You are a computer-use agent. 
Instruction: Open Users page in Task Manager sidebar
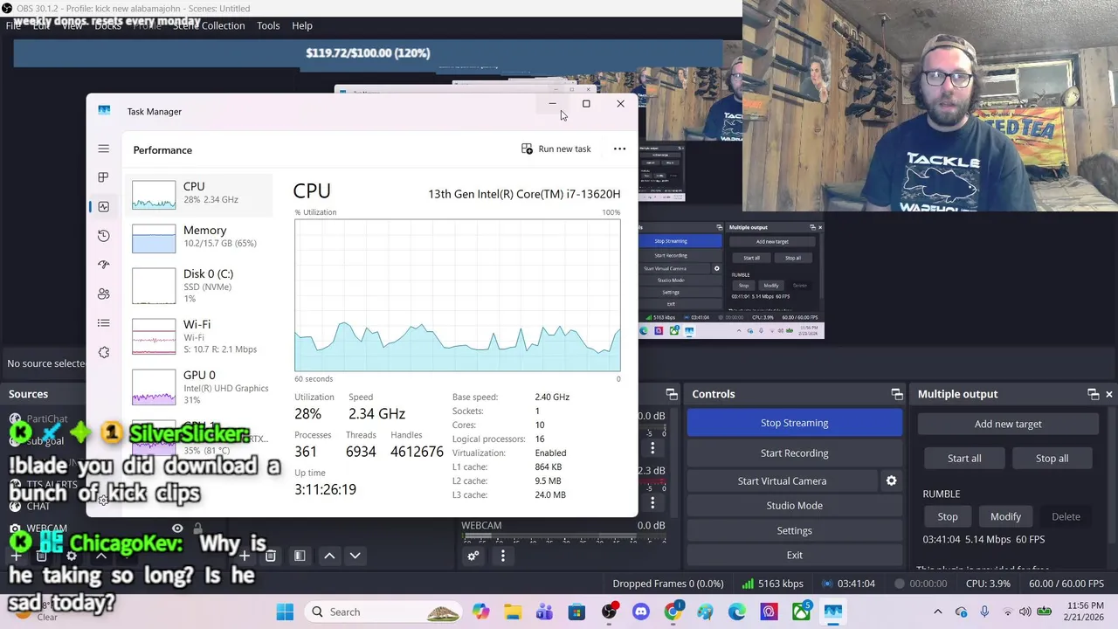pyautogui.click(x=103, y=294)
